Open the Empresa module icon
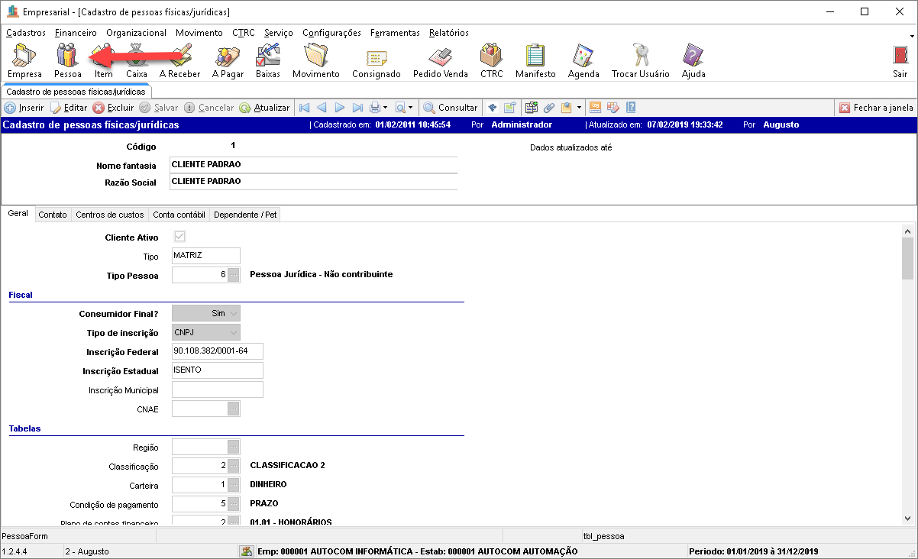This screenshot has width=918, height=559. click(24, 60)
